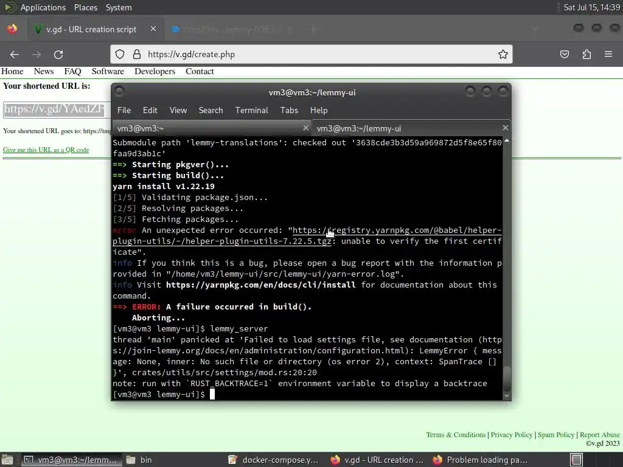Click the distro logo beside Applications
This screenshot has height=467, width=623.
tap(10, 7)
